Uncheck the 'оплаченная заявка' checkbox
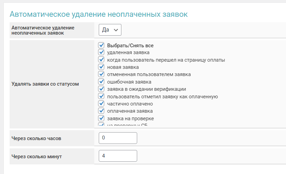This screenshot has width=286, height=174. tap(101, 111)
